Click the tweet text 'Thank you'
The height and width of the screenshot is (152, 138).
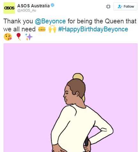pyautogui.click(x=18, y=21)
